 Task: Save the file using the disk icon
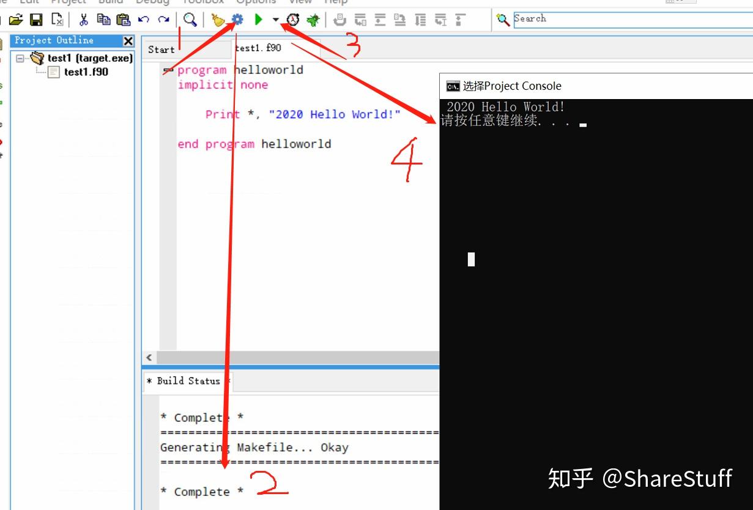coord(35,19)
